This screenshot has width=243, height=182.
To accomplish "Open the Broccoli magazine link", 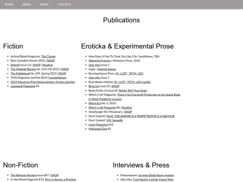I will coord(94,86).
